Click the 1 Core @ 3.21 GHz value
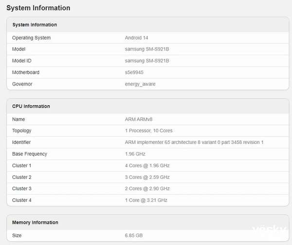Image resolution: width=292 pixels, height=245 pixels. [x=146, y=200]
